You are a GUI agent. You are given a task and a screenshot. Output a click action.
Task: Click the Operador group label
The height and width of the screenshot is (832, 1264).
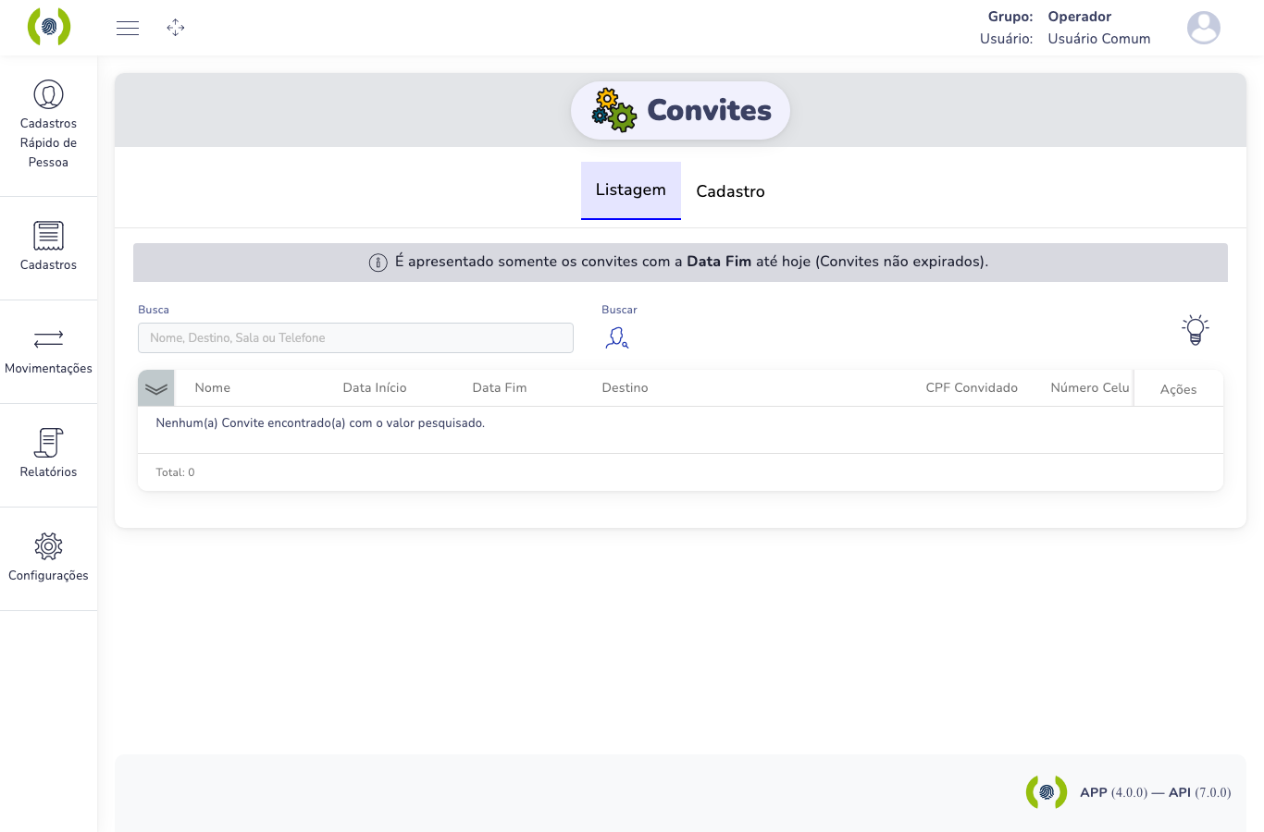click(1080, 17)
